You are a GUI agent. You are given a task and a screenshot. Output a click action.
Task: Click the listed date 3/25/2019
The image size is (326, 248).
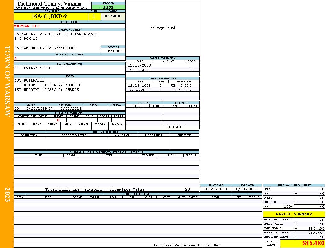tap(37, 109)
